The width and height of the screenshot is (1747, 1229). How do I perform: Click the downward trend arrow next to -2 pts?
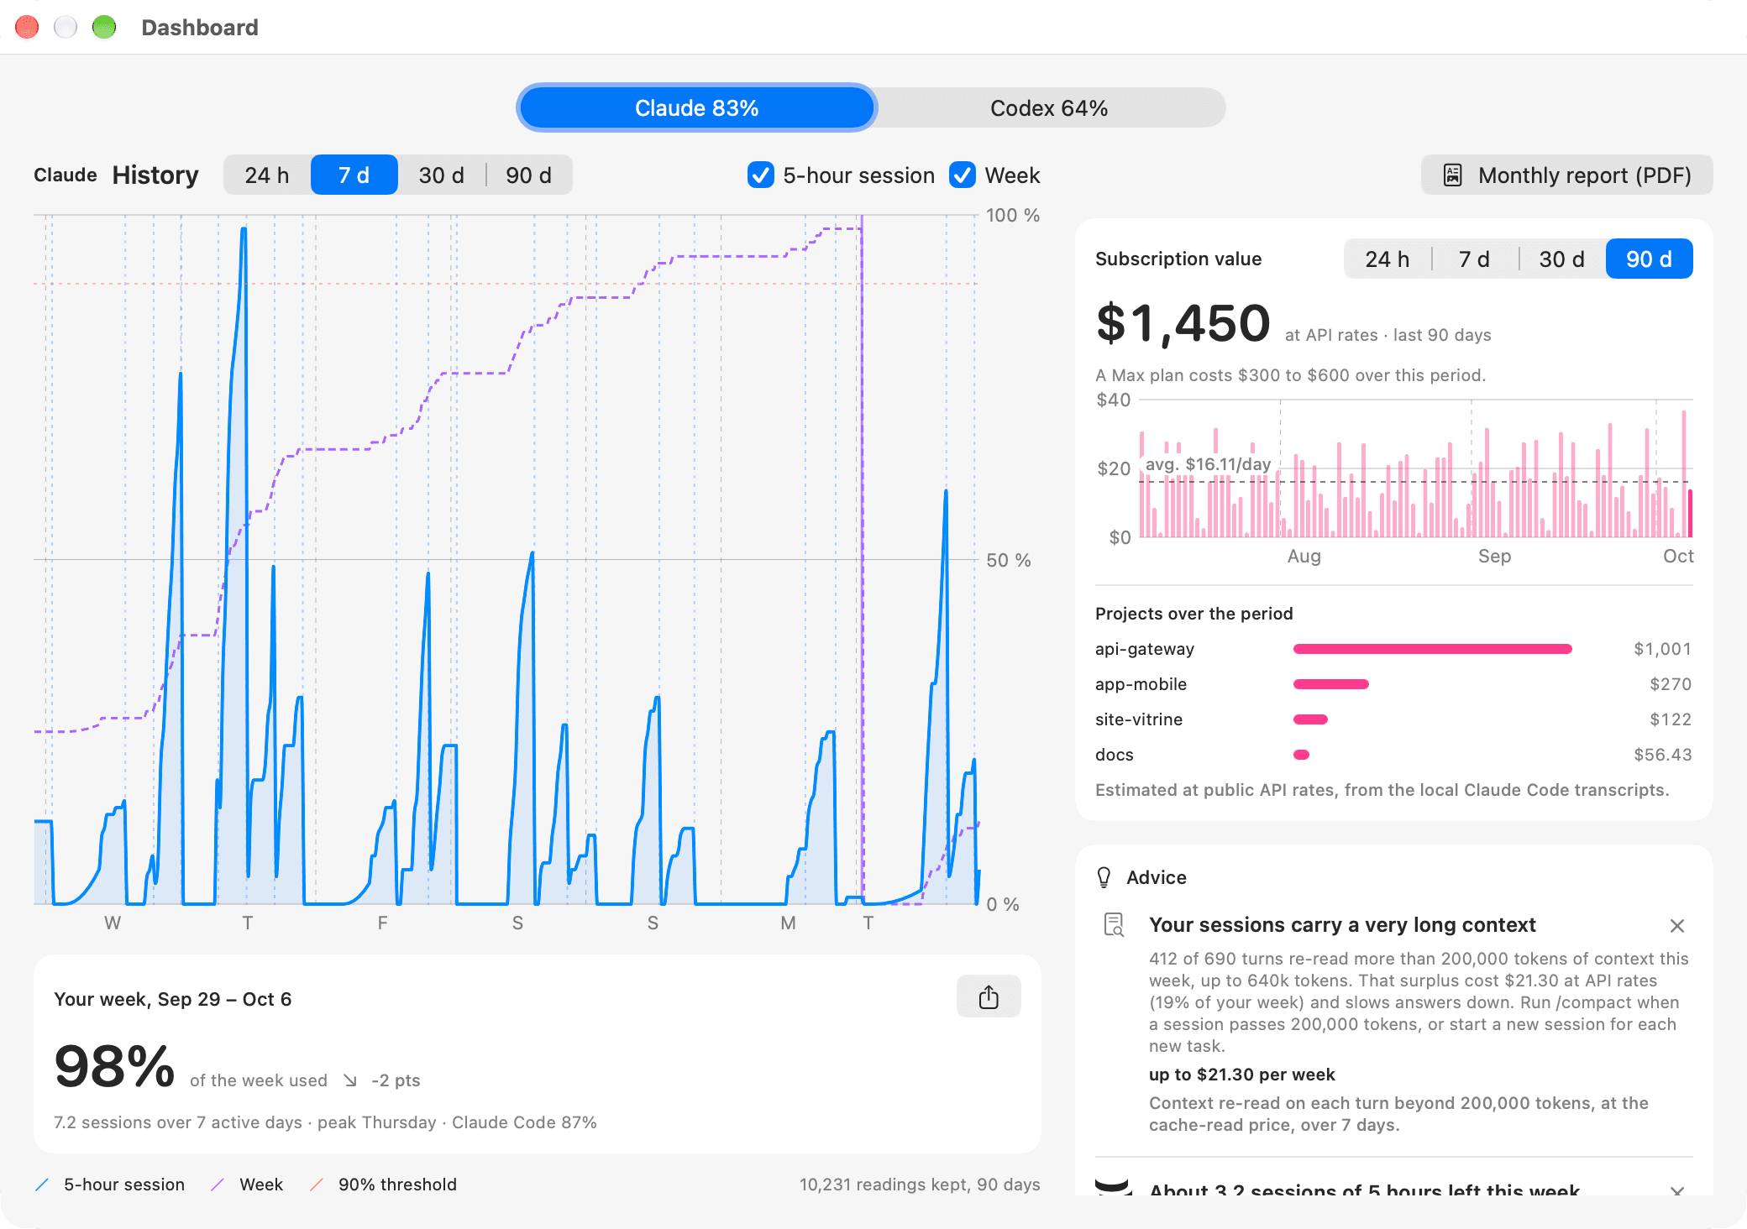350,1080
